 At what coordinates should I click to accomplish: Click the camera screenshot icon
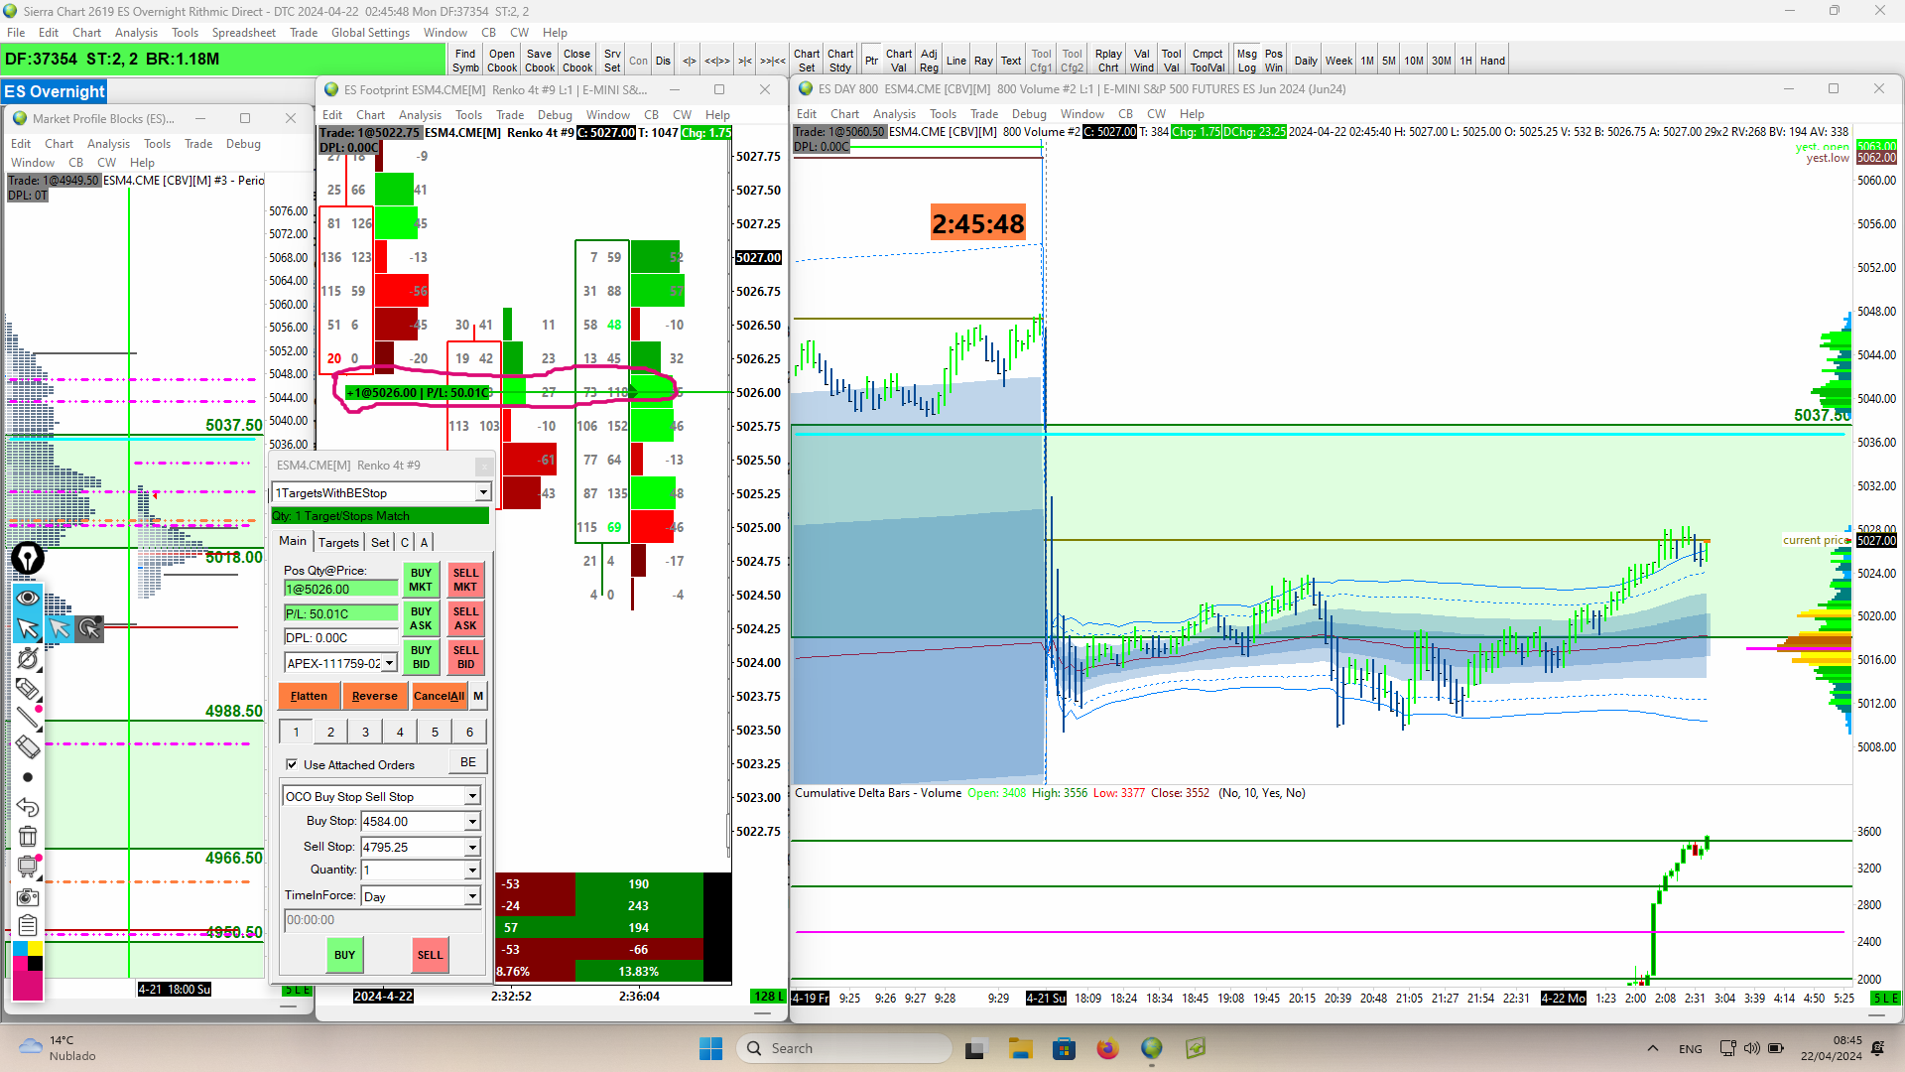(x=28, y=897)
